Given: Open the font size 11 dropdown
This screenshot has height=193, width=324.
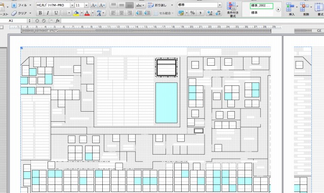Looking at the screenshot, I should pyautogui.click(x=87, y=6).
